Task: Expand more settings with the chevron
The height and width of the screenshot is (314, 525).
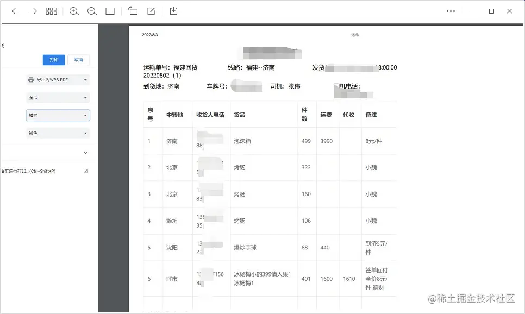Action: (x=86, y=153)
